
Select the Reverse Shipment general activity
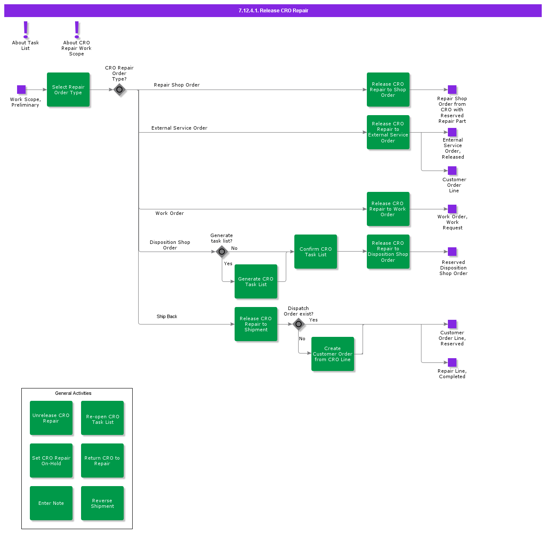pyautogui.click(x=102, y=503)
